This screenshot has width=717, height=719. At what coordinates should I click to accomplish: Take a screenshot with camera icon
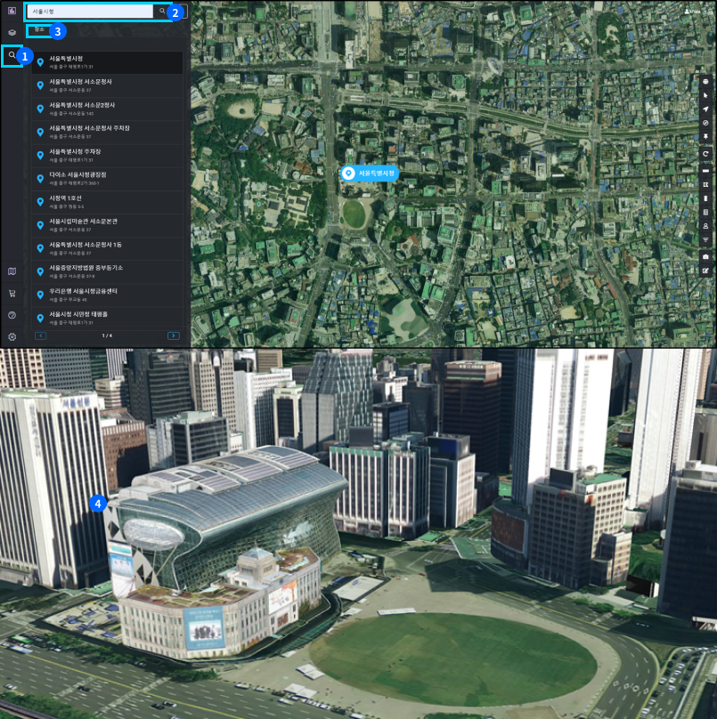point(705,256)
